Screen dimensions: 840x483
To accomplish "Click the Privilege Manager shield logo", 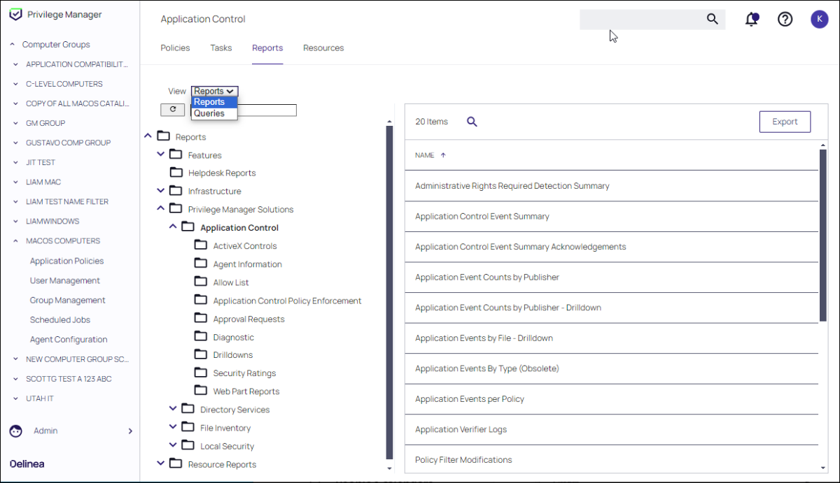I will [15, 15].
